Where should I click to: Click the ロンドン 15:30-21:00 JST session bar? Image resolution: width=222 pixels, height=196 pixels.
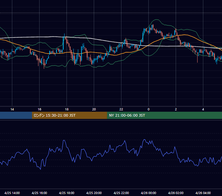(69, 115)
